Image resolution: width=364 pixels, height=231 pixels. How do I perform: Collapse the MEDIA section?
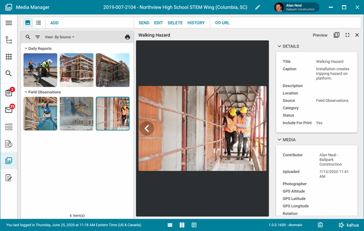tap(279, 140)
